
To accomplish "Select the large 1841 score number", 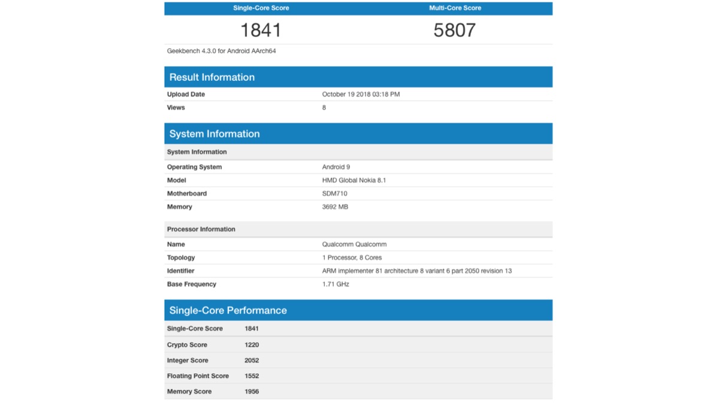I will click(261, 30).
